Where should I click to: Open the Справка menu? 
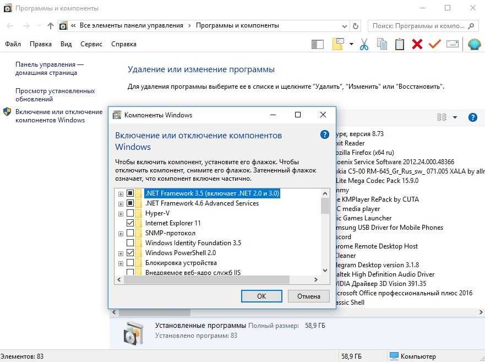(x=124, y=44)
